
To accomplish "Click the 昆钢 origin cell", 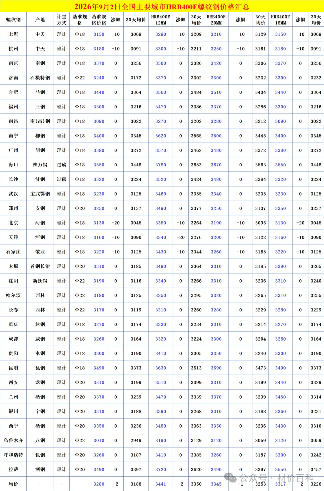I will 40,368.
